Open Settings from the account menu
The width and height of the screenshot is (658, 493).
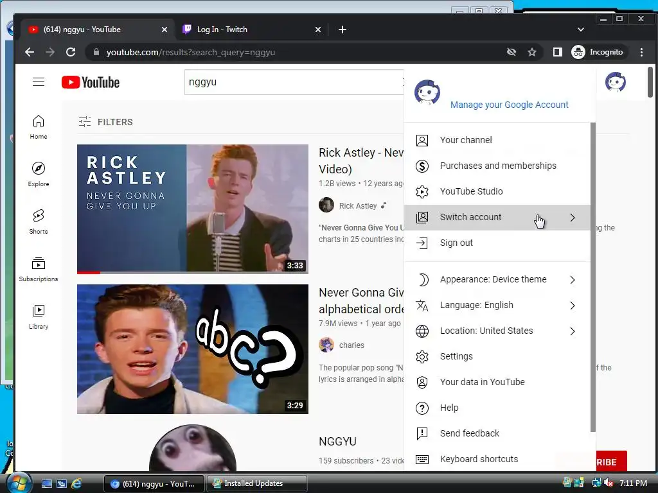point(497,356)
